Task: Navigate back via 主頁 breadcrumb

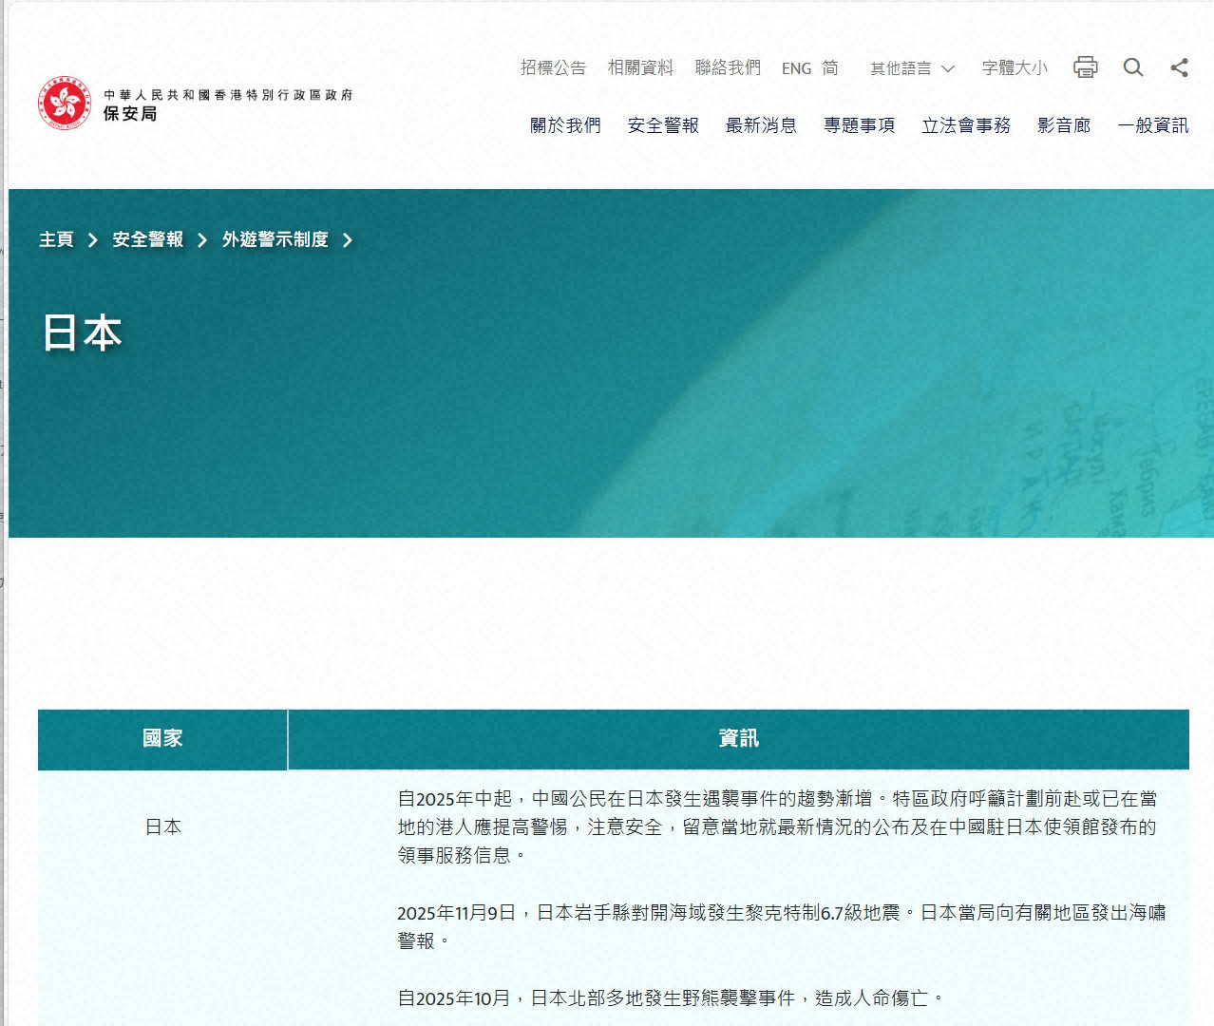Action: [x=55, y=240]
